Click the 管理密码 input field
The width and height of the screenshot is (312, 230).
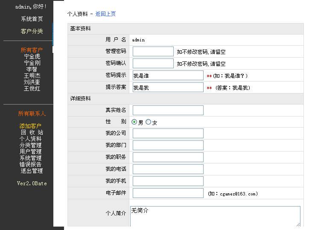coord(153,52)
